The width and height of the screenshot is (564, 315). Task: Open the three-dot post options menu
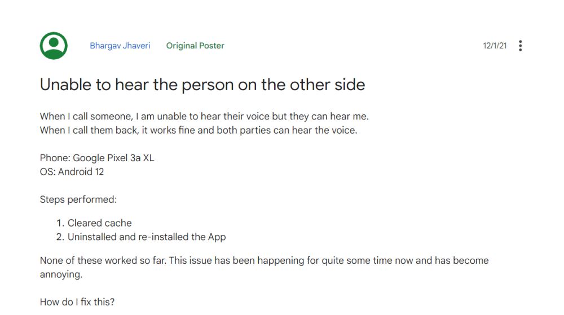pos(520,46)
